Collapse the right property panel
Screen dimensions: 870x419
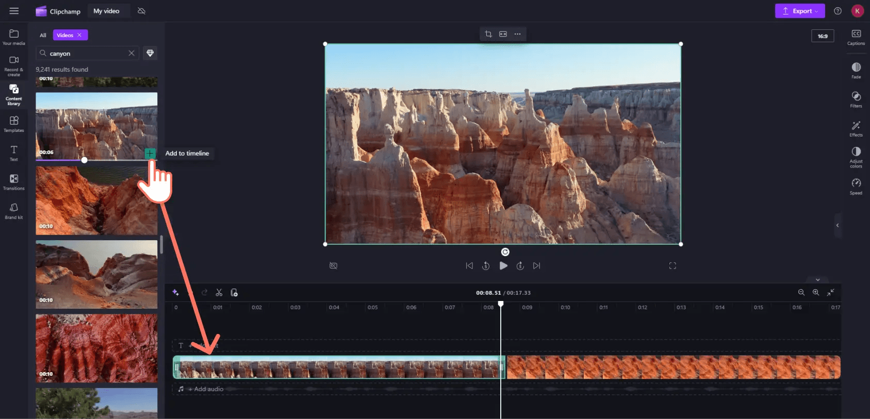838,225
